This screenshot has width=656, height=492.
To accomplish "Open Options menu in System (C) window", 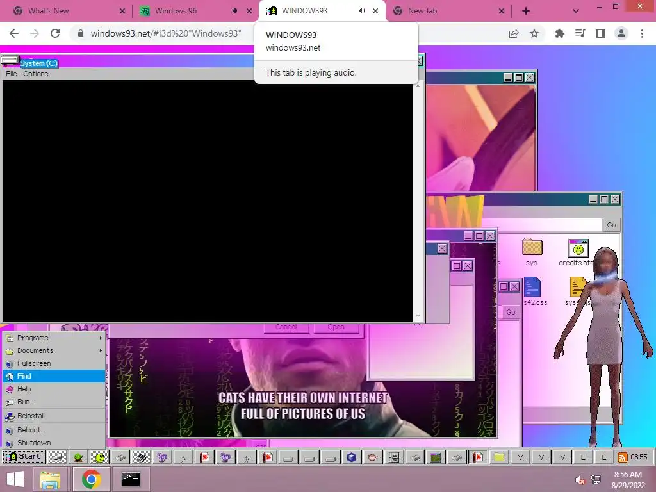I will (36, 74).
